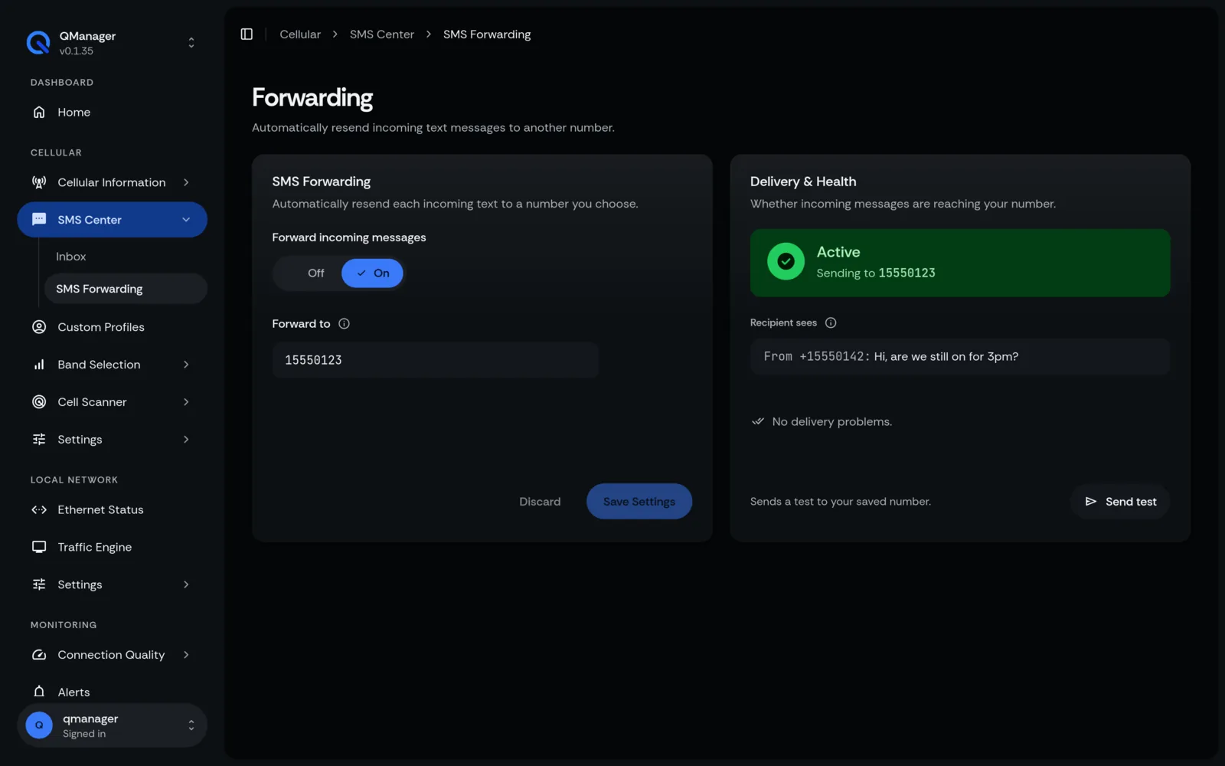Click the Traffic Engine monitor icon
This screenshot has height=766, width=1225.
(39, 547)
